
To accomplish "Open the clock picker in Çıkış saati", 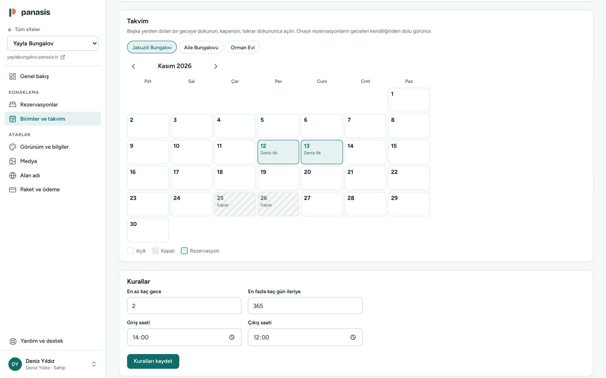I will coord(353,337).
